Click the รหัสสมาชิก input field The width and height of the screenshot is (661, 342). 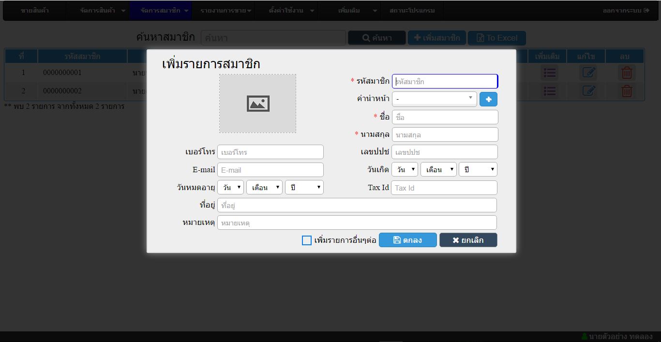445,82
